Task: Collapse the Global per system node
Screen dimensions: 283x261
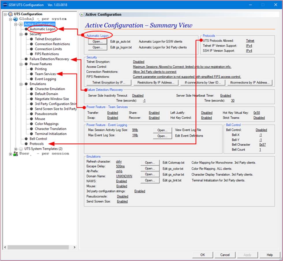Action: pyautogui.click(x=10, y=19)
